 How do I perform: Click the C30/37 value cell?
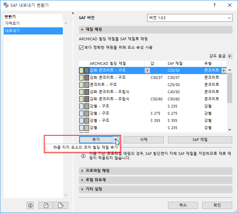[x=156, y=78]
